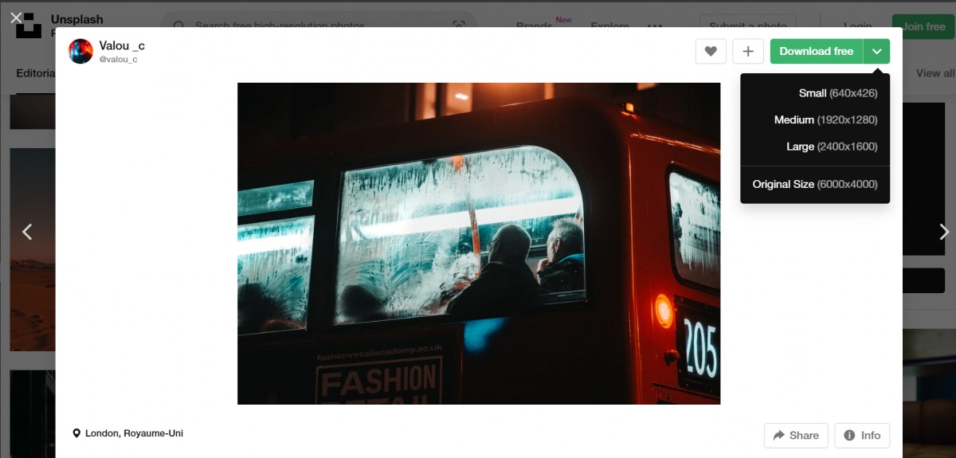The image size is (956, 458).
Task: Click the visual search camera icon in the search bar
Action: [459, 26]
